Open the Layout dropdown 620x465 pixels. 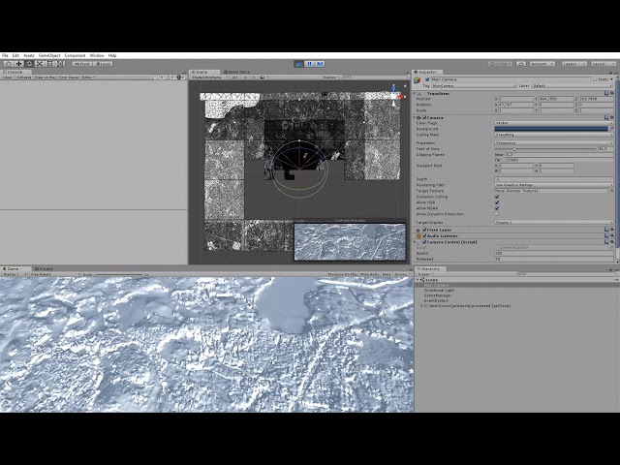[x=603, y=64]
